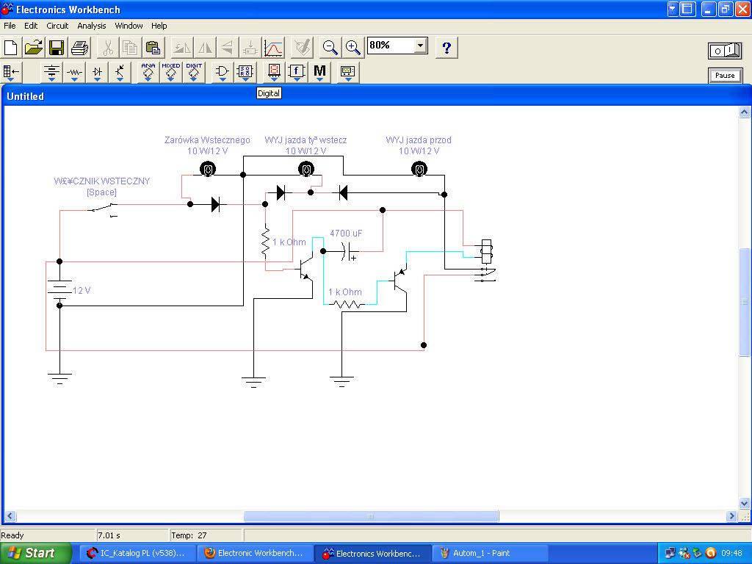The image size is (752, 564).
Task: Open the Digital flip-flop bin
Action: click(245, 72)
